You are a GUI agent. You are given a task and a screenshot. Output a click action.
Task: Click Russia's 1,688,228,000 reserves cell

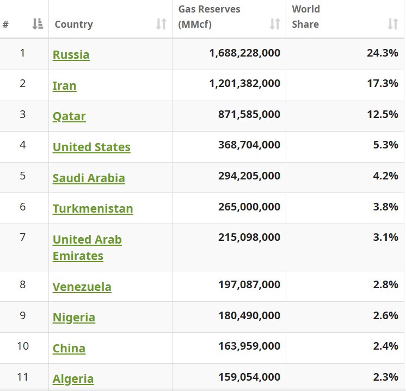(x=244, y=53)
